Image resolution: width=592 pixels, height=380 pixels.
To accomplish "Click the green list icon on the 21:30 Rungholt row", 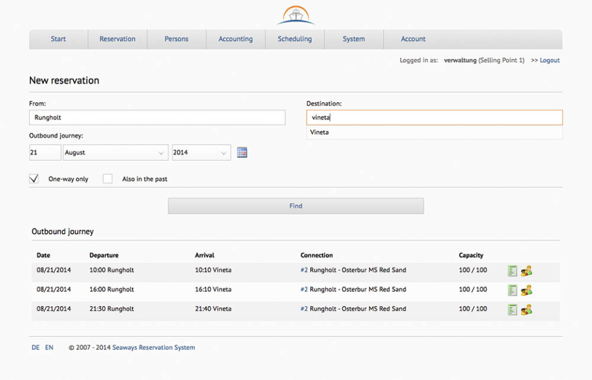I will [x=512, y=309].
